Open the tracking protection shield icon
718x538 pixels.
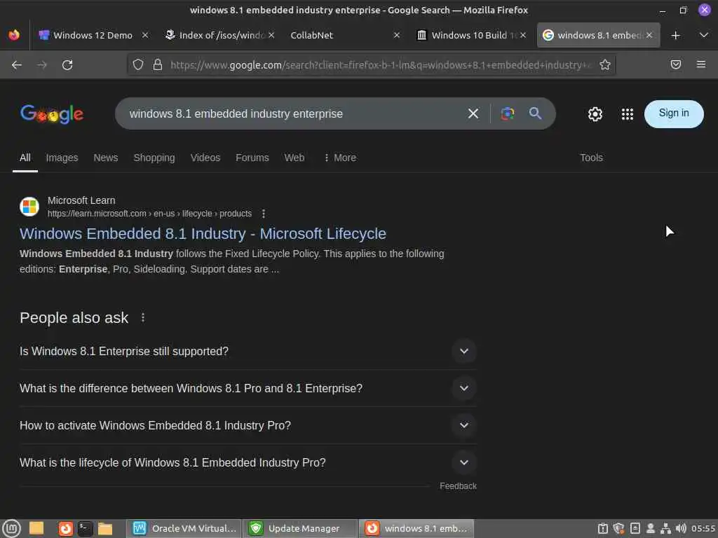pyautogui.click(x=138, y=64)
